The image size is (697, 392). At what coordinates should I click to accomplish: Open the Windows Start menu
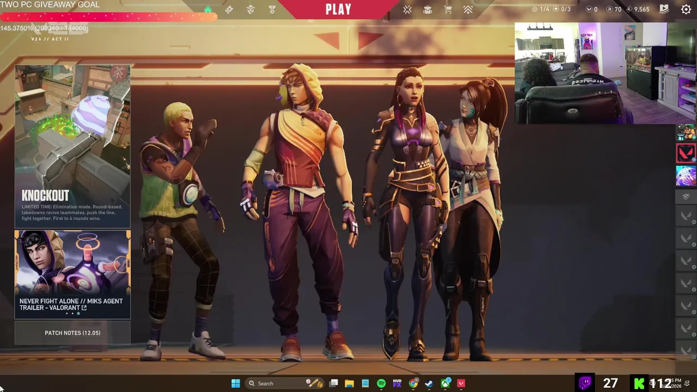[x=236, y=383]
